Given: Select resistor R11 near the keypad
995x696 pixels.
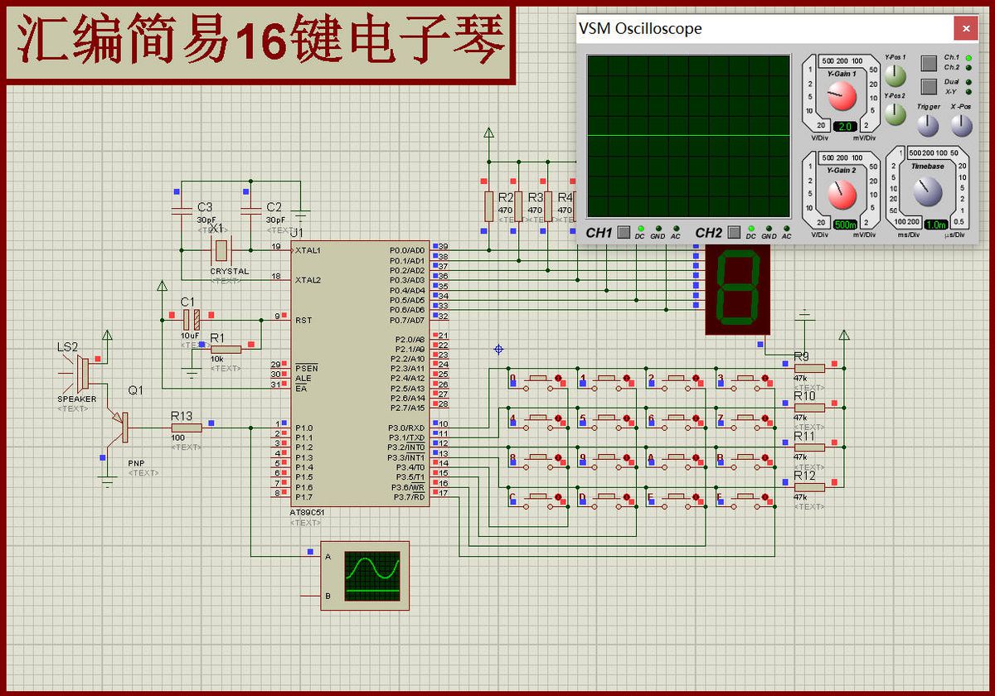Looking at the screenshot, I should click(809, 447).
